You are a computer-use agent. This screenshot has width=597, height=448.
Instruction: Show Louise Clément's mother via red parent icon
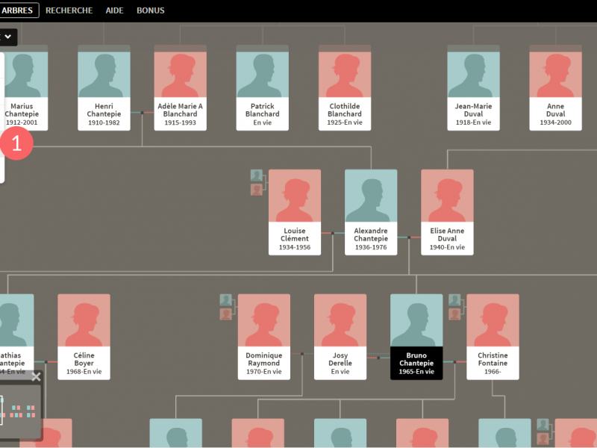click(x=257, y=190)
